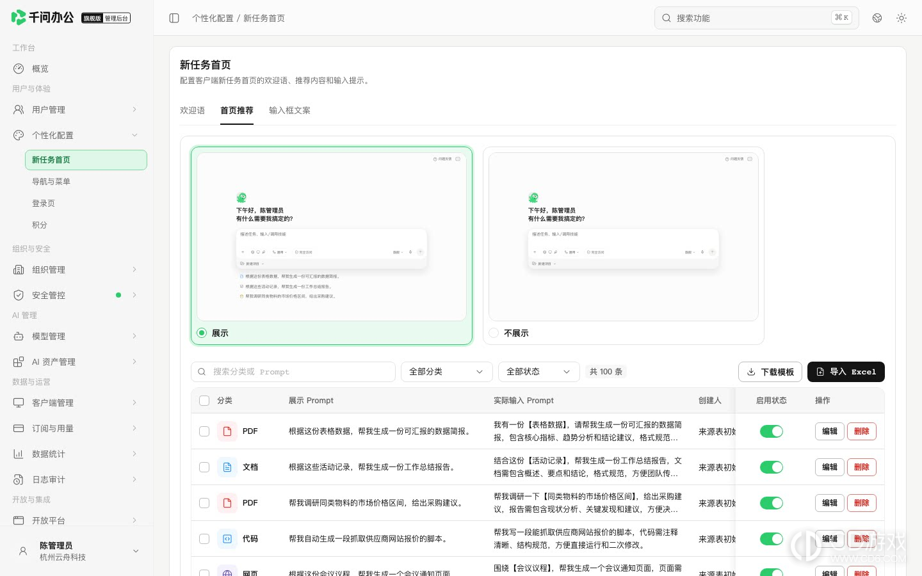Click the 组织管理 building icon

[x=19, y=269]
